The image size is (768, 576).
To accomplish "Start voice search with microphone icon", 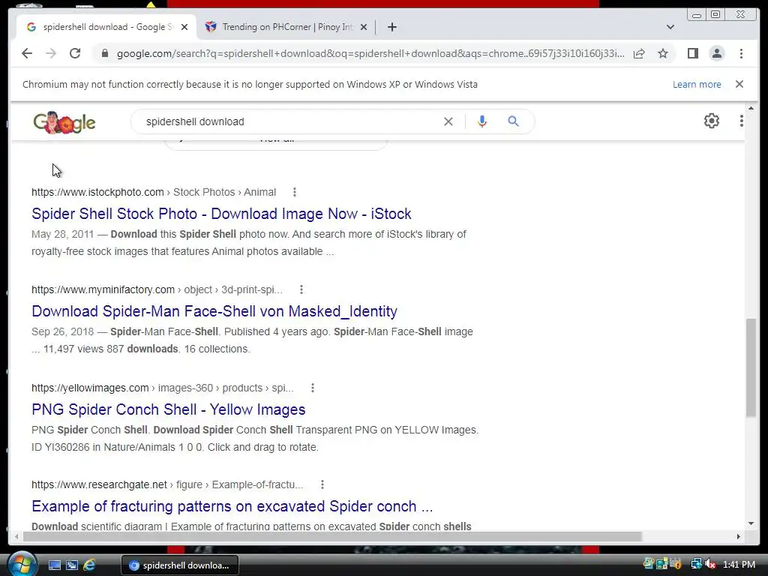I will pos(482,121).
